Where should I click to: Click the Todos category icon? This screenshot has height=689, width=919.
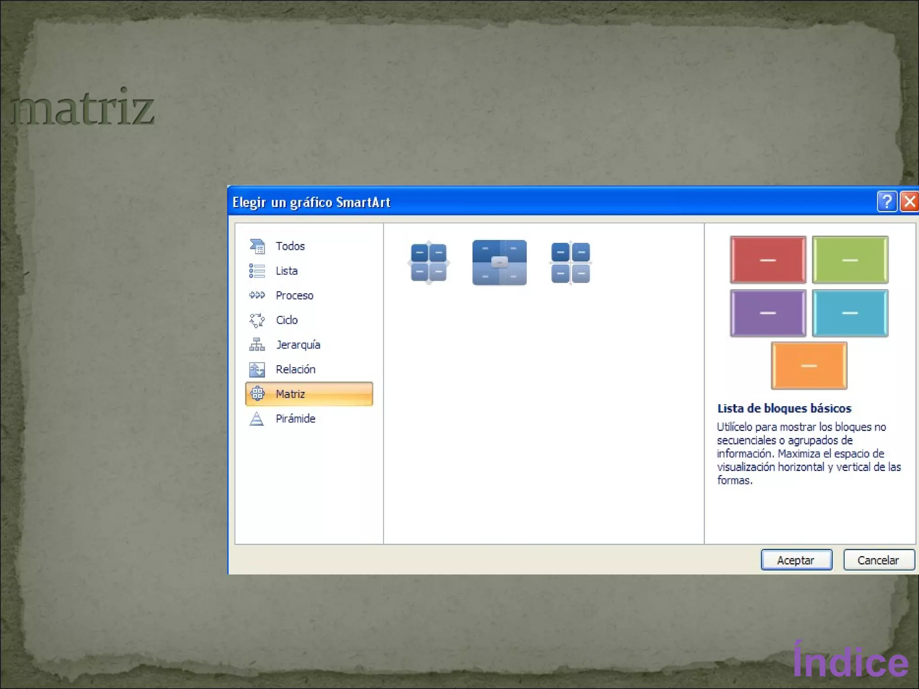click(257, 246)
